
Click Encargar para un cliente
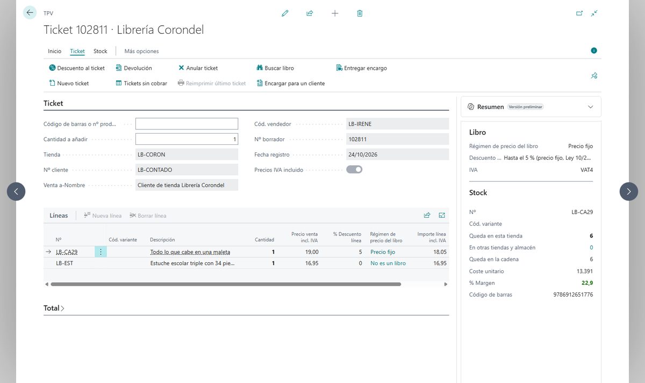pyautogui.click(x=291, y=83)
